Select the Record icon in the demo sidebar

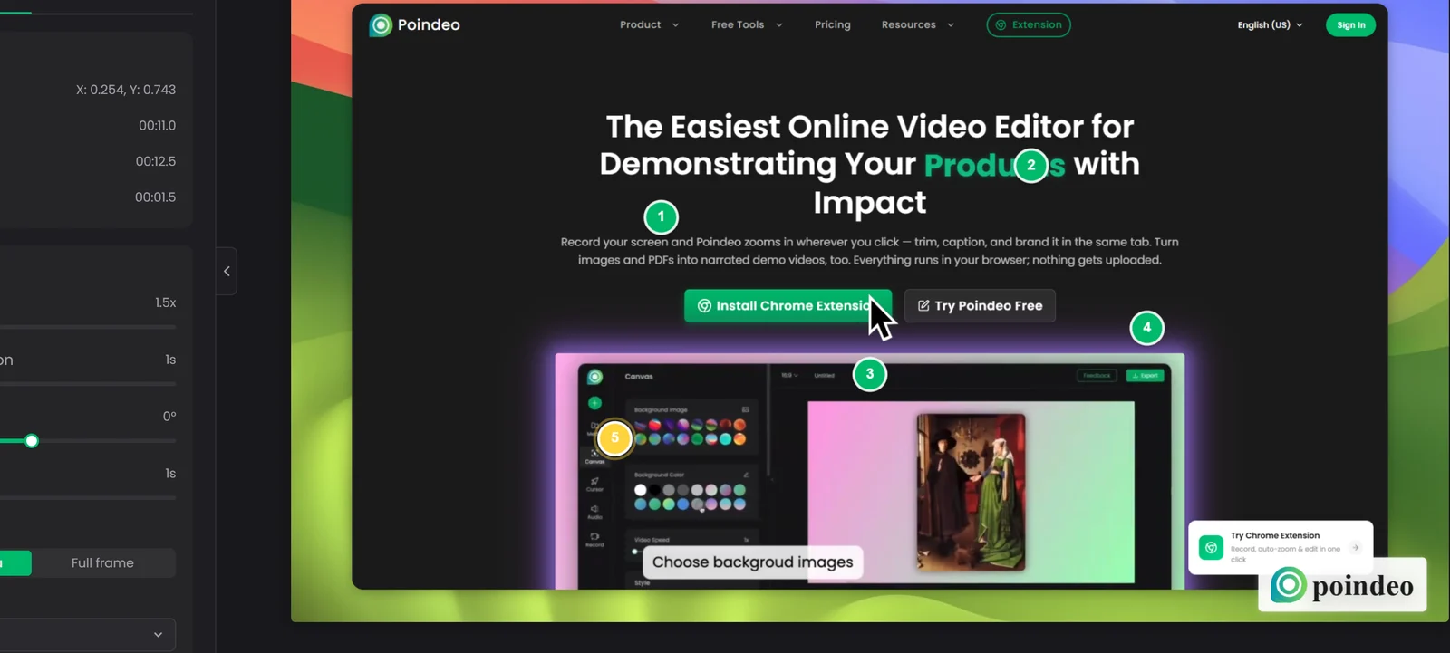pyautogui.click(x=594, y=539)
